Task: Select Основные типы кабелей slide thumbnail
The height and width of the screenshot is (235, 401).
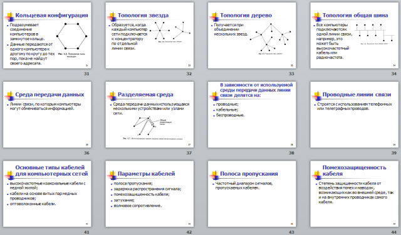Action: [x=47, y=194]
